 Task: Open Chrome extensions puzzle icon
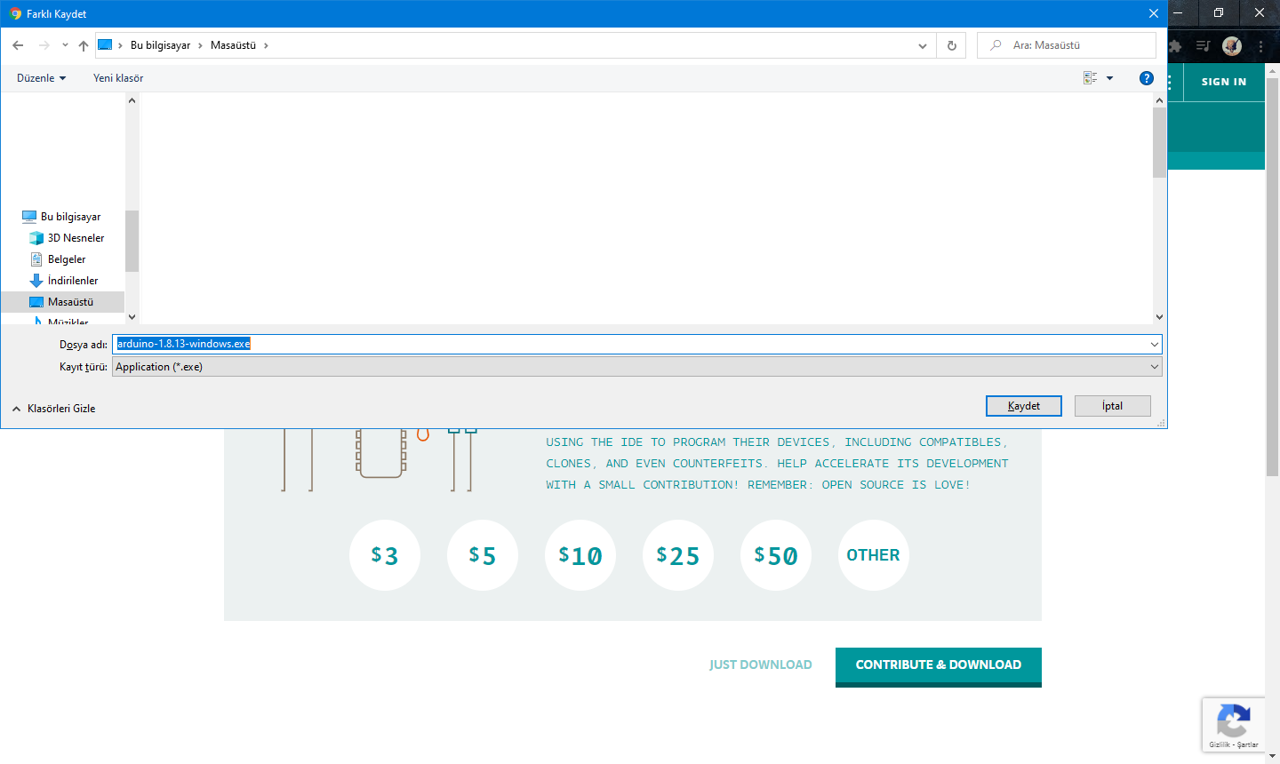point(1175,46)
